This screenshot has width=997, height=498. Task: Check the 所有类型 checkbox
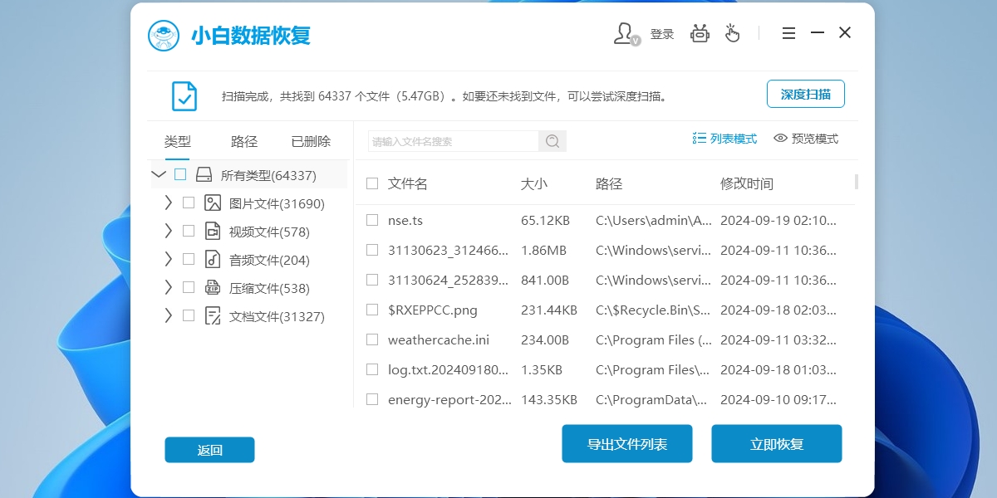click(179, 174)
